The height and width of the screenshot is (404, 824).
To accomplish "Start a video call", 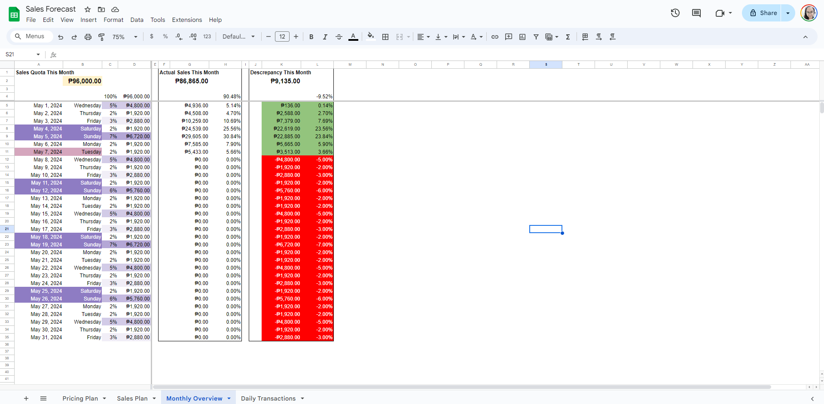I will (720, 13).
